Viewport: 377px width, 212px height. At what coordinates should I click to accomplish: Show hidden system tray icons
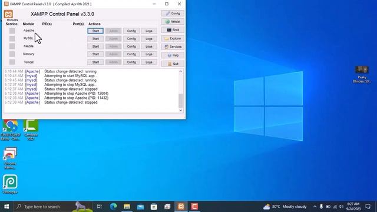point(315,207)
